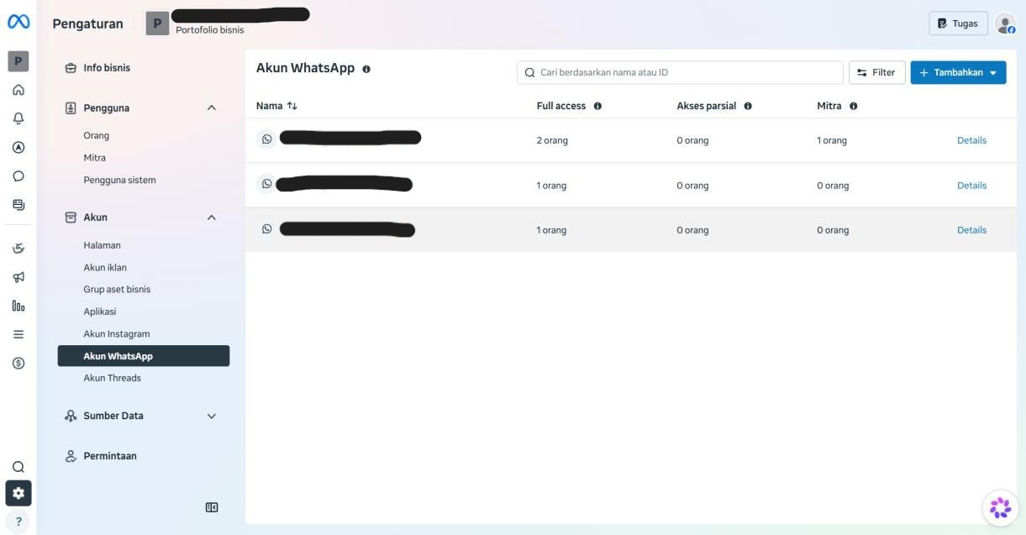
Task: Expand the Sumber Data section
Action: (212, 416)
